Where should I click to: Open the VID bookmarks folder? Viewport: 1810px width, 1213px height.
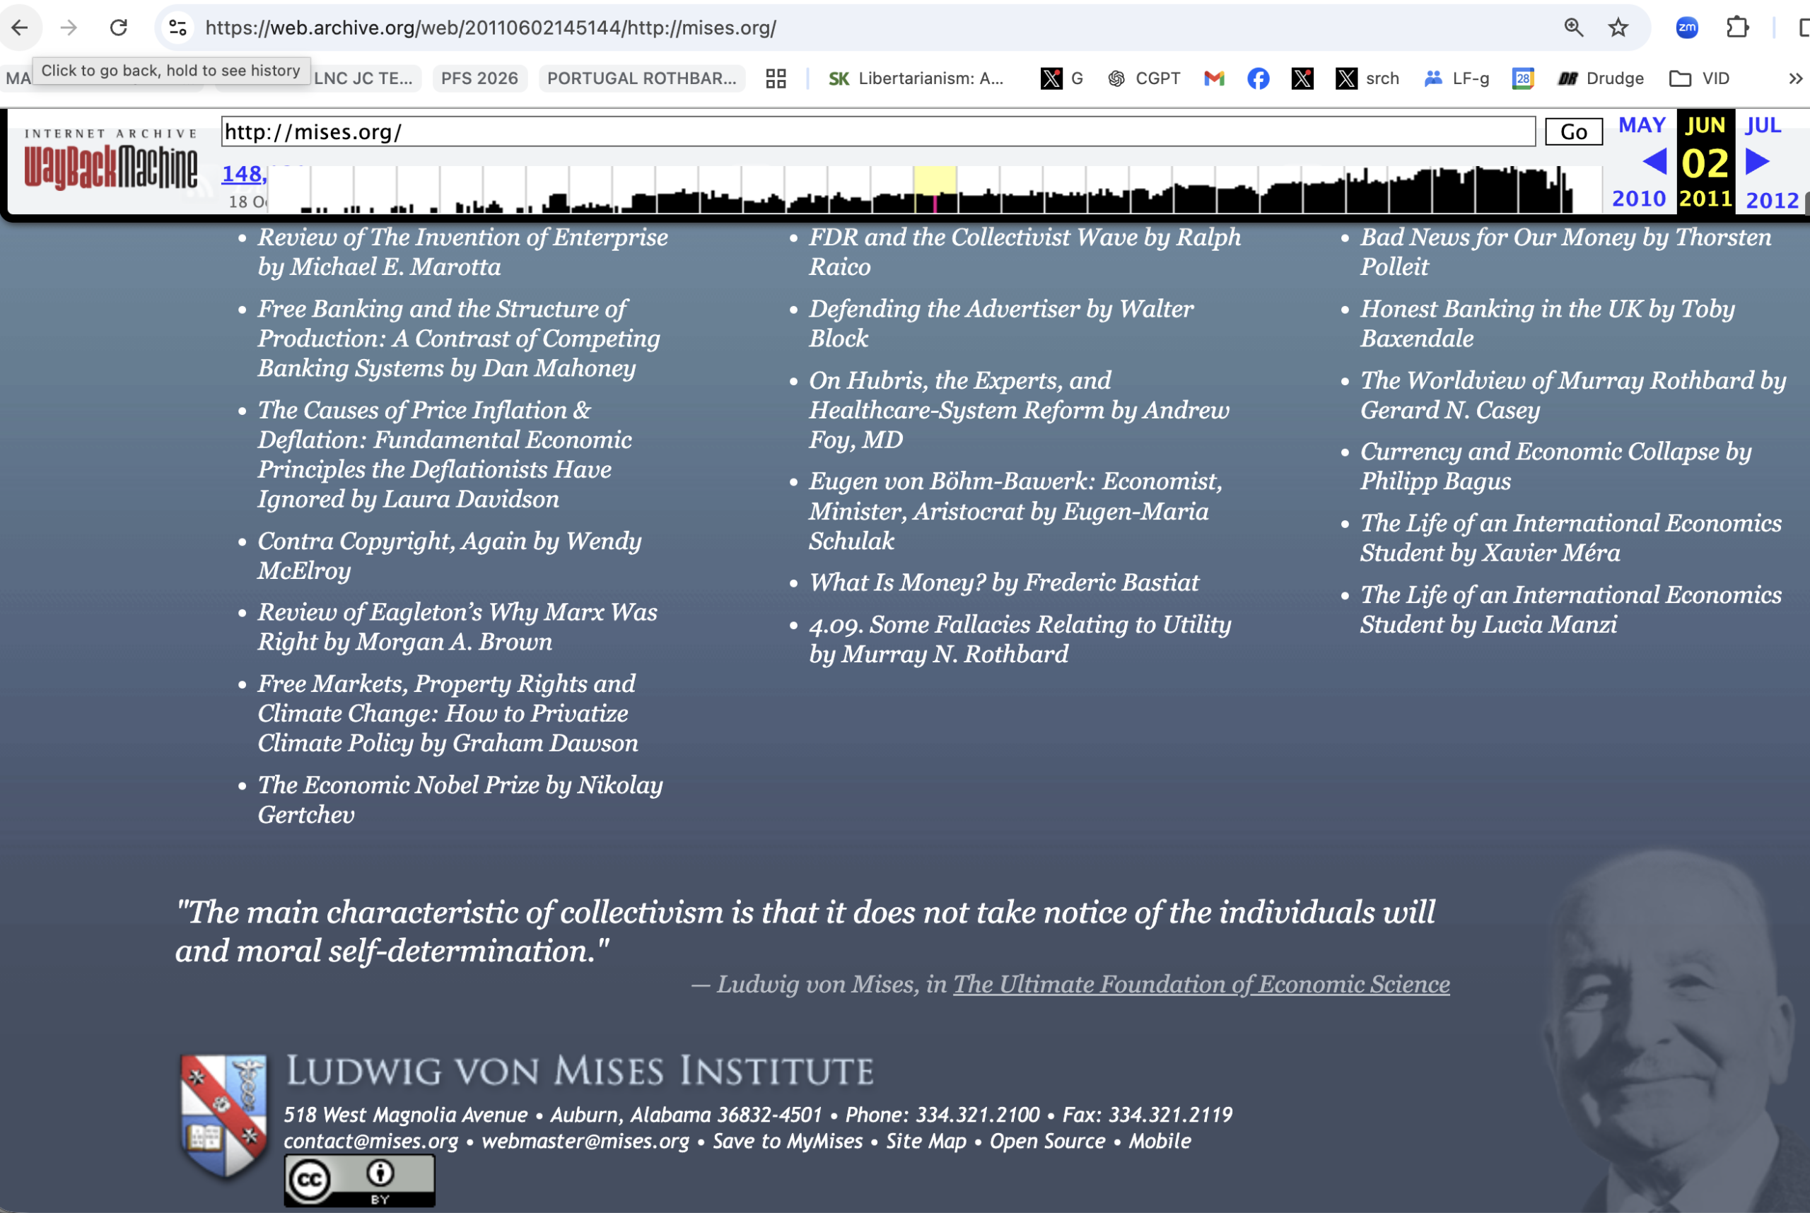1699,78
